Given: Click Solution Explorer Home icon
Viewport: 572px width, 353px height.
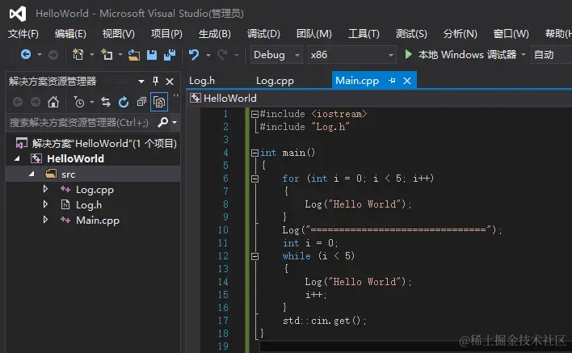Looking at the screenshot, I should (53, 102).
